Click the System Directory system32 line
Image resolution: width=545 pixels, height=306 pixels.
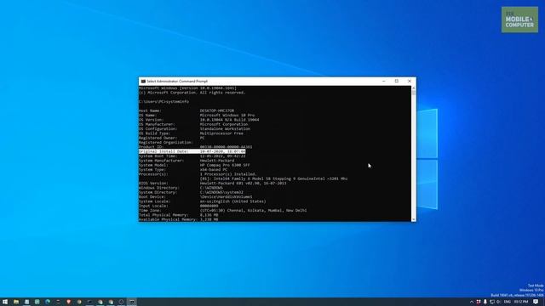click(x=191, y=192)
